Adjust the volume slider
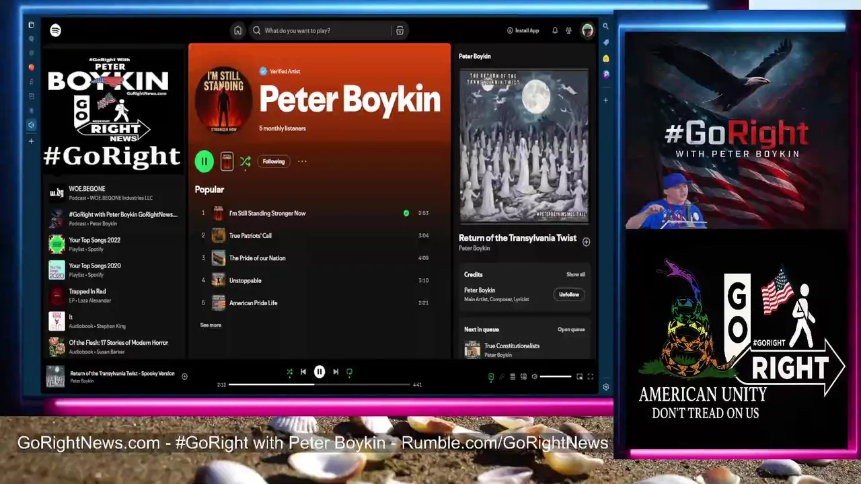The image size is (861, 484). [556, 376]
